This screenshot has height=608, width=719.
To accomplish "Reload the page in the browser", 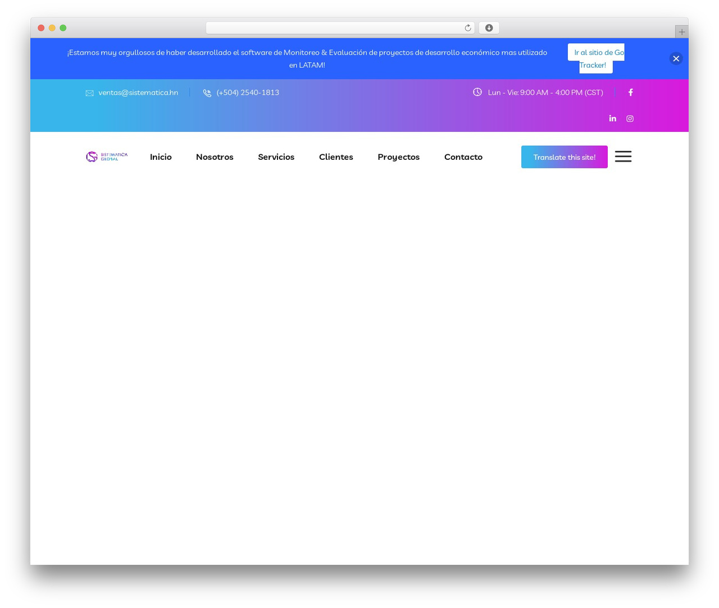I will pyautogui.click(x=467, y=28).
